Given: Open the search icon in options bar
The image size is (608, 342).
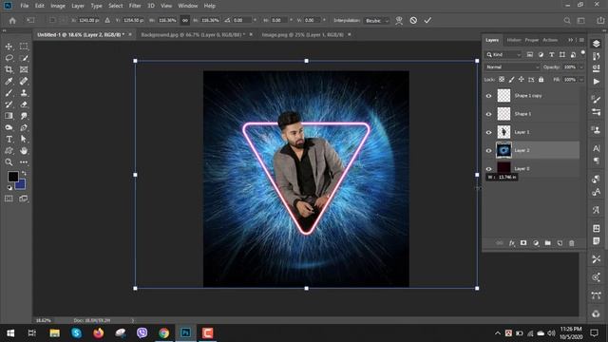Looking at the screenshot, I should click(x=567, y=21).
